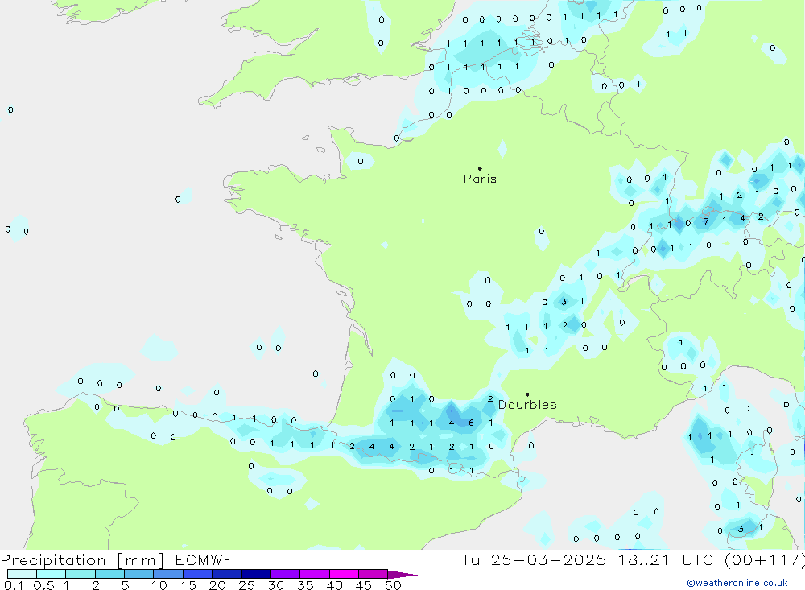Pick the legend swatch between 10 and 15

click(x=168, y=574)
